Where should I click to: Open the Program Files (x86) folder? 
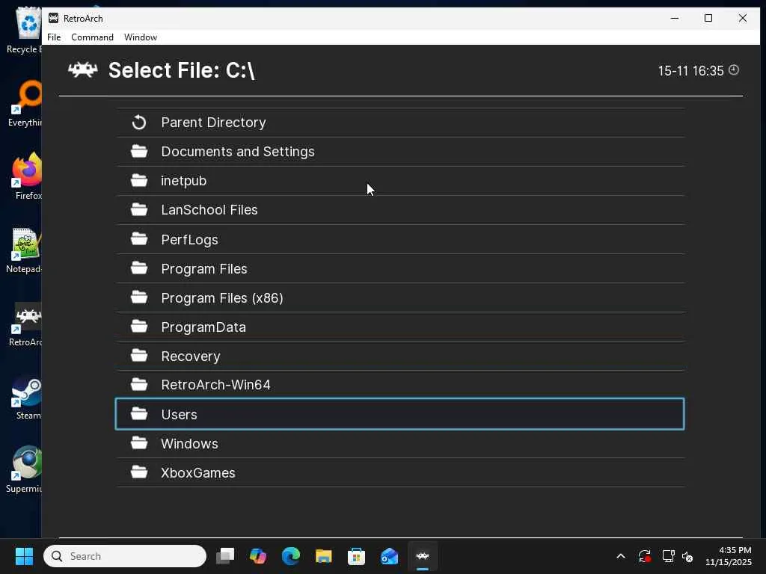click(x=222, y=298)
